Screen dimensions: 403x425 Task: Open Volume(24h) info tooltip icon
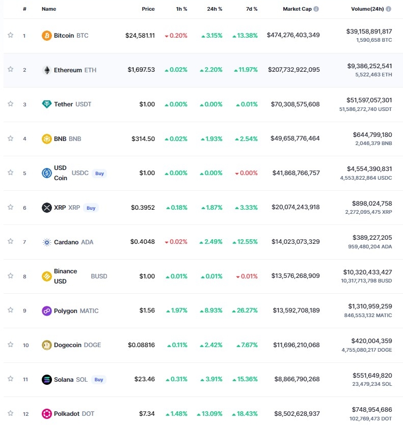click(x=389, y=9)
